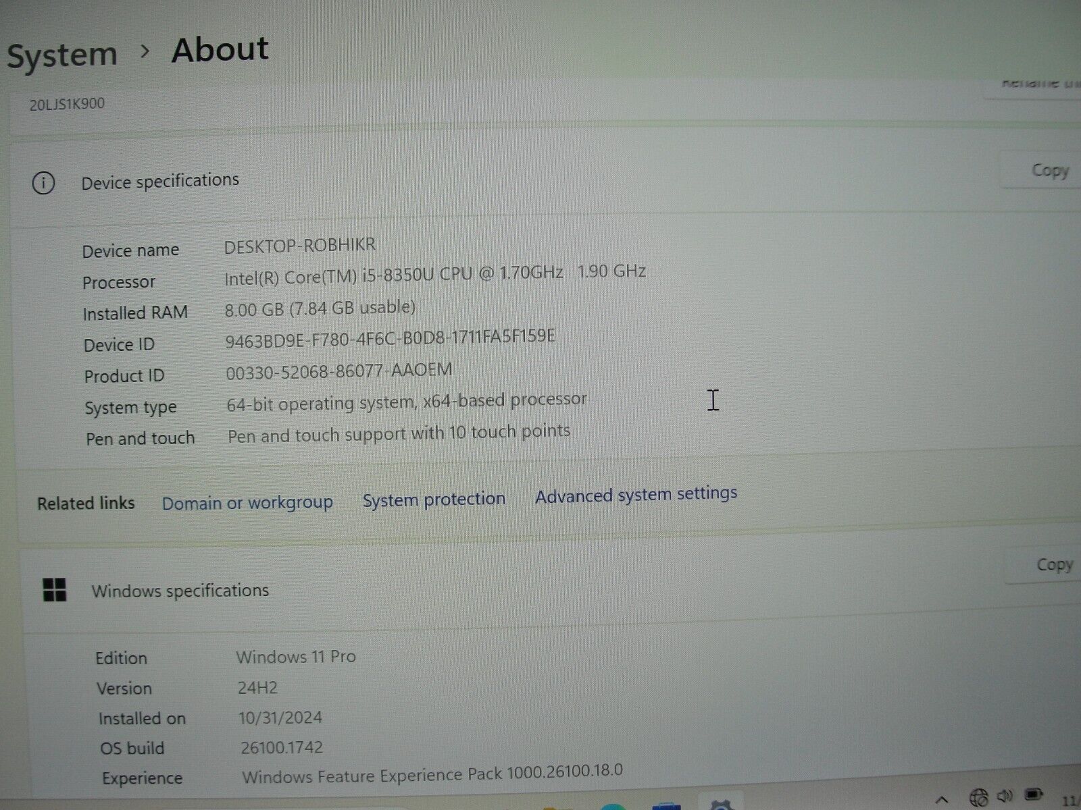1081x810 pixels.
Task: Click the volume speaker tray icon
Action: coord(1005,796)
